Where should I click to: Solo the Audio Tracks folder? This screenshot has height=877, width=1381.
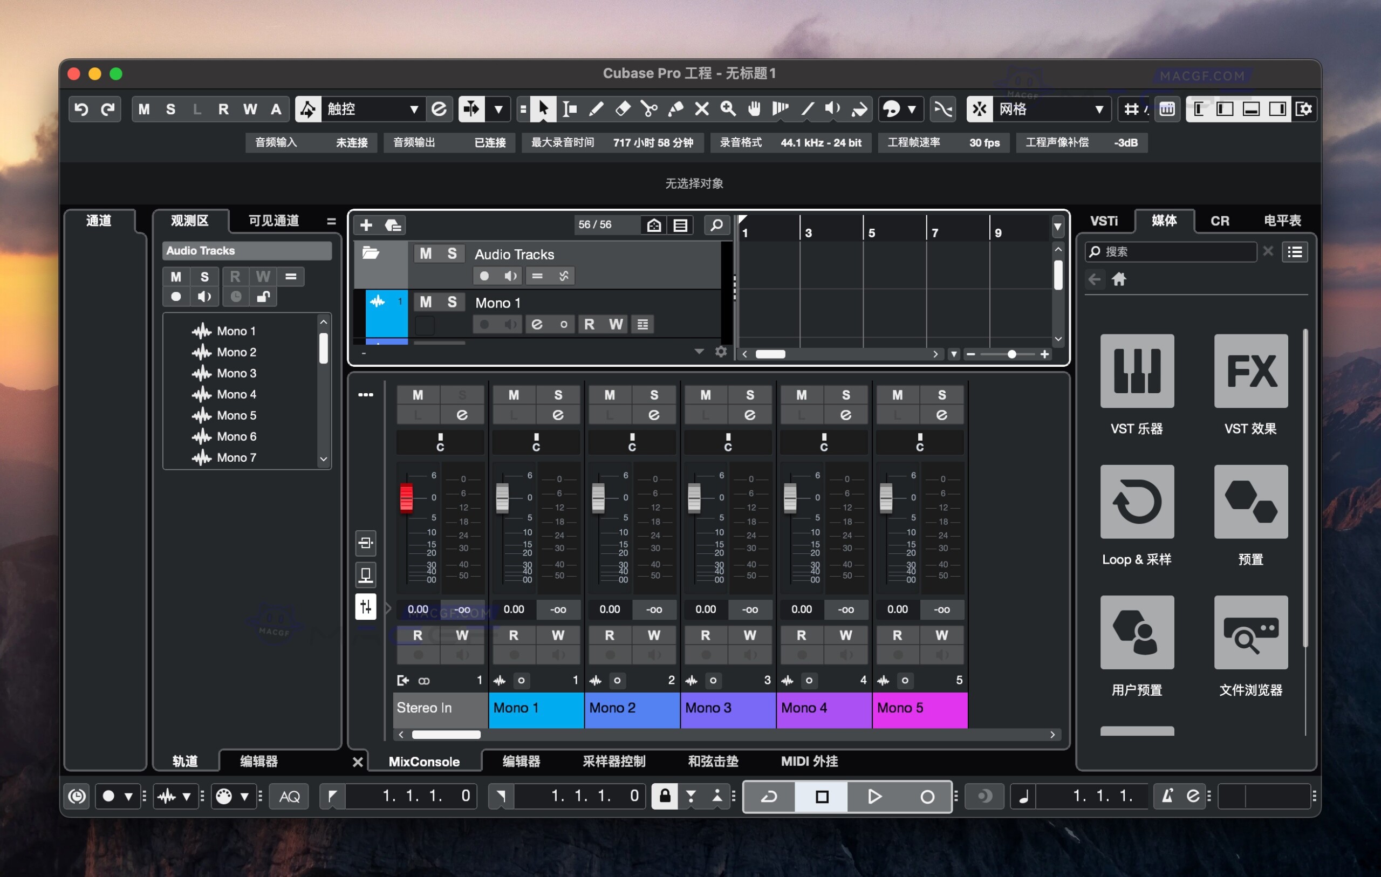453,253
